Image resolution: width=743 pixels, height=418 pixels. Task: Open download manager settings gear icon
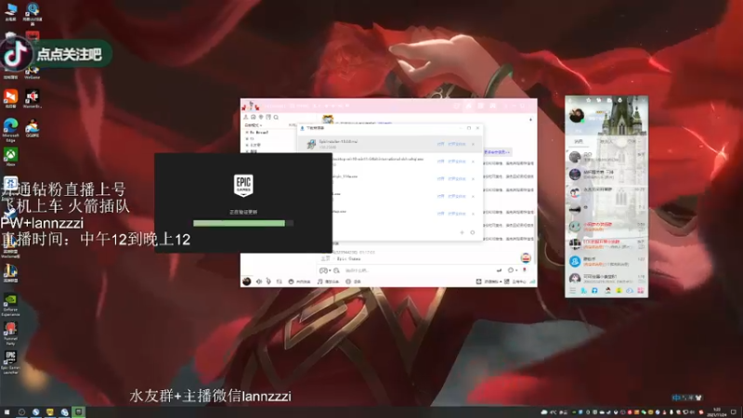(x=473, y=233)
